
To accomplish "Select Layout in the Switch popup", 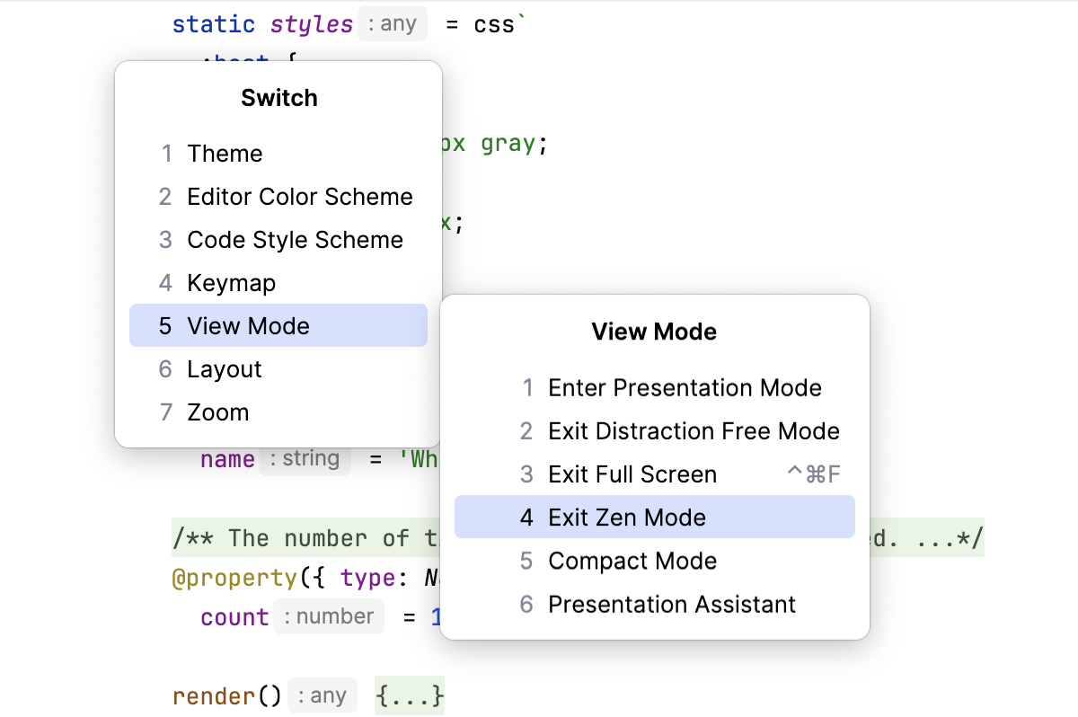I will (x=225, y=369).
